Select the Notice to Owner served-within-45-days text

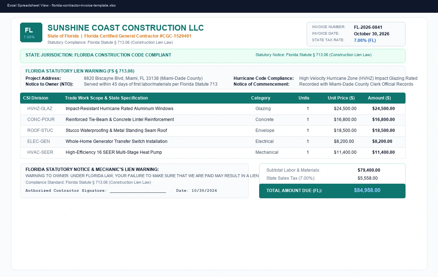click(x=150, y=84)
